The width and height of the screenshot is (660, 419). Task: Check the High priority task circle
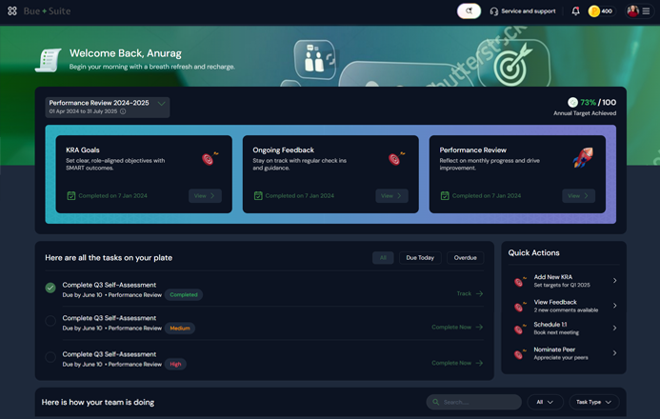50,357
